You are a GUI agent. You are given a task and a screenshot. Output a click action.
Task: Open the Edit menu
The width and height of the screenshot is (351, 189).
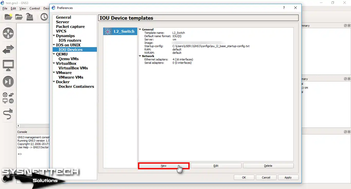click(x=13, y=8)
